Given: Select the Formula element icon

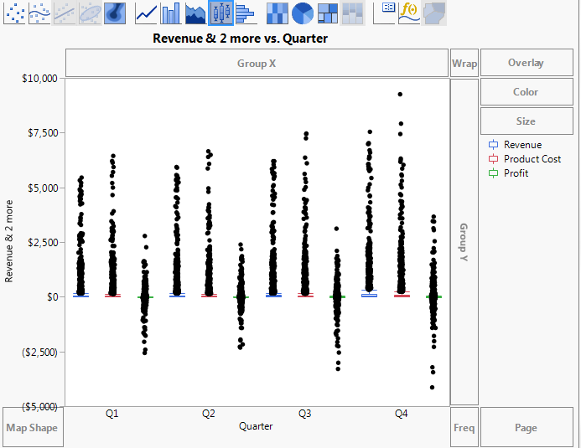Looking at the screenshot, I should pyautogui.click(x=409, y=13).
